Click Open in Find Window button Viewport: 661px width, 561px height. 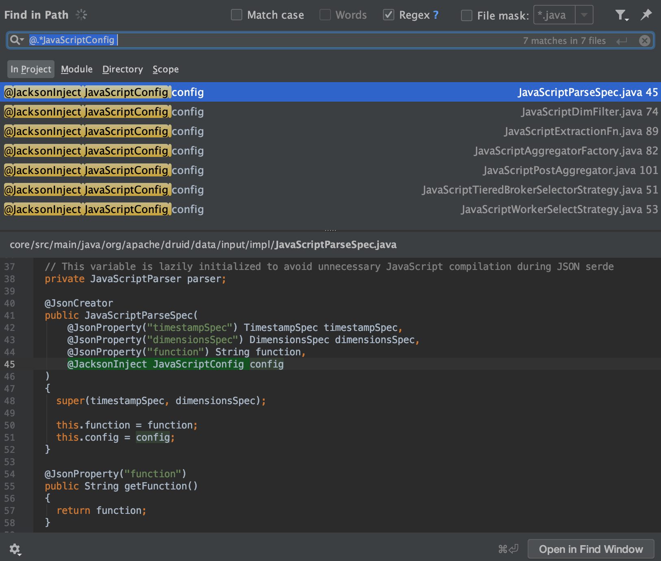(591, 549)
